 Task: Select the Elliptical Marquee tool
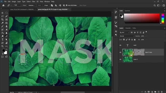(x=6, y=13)
